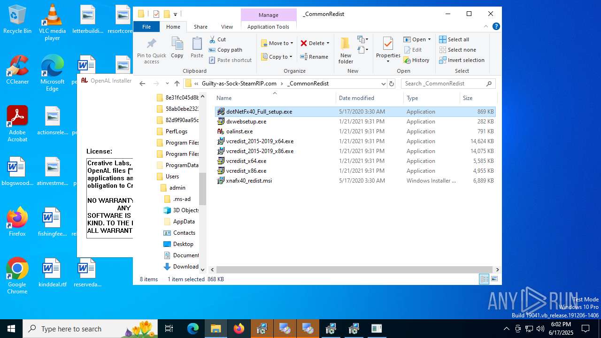Viewport: 601px width, 338px height.
Task: Sort by Date modified column header
Action: (370, 98)
